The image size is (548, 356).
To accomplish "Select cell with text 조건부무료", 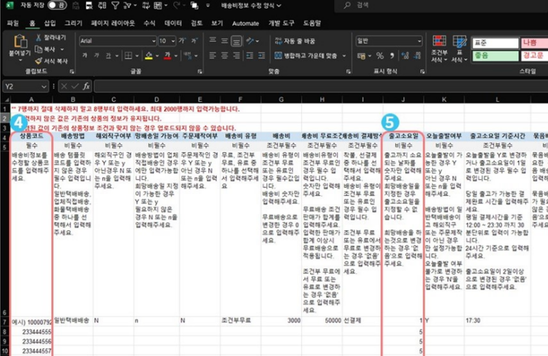I will point(241,321).
